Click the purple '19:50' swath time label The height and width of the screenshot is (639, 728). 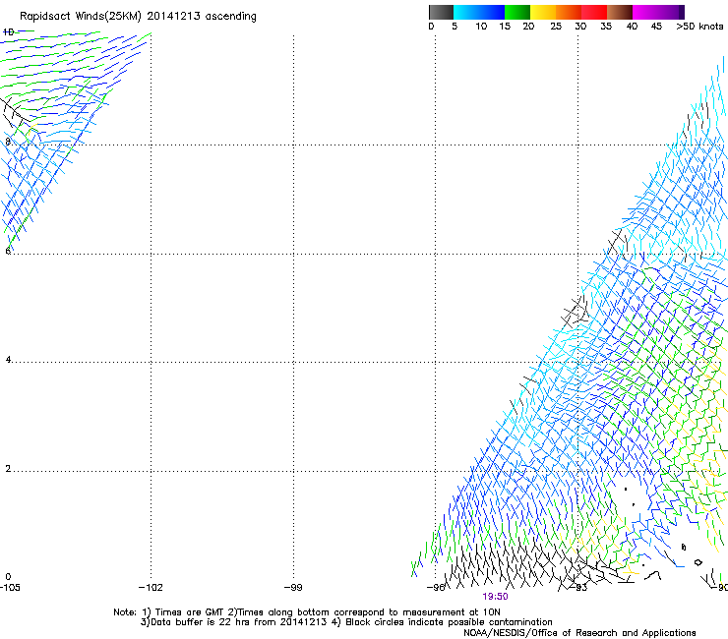tap(495, 597)
